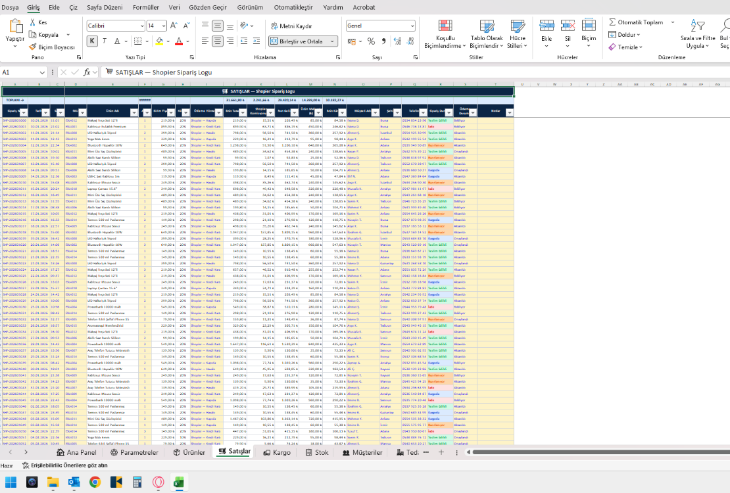Viewport: 730px width, 493px height.
Task: Open the Notlar column filter dropdown
Action: tap(509, 112)
